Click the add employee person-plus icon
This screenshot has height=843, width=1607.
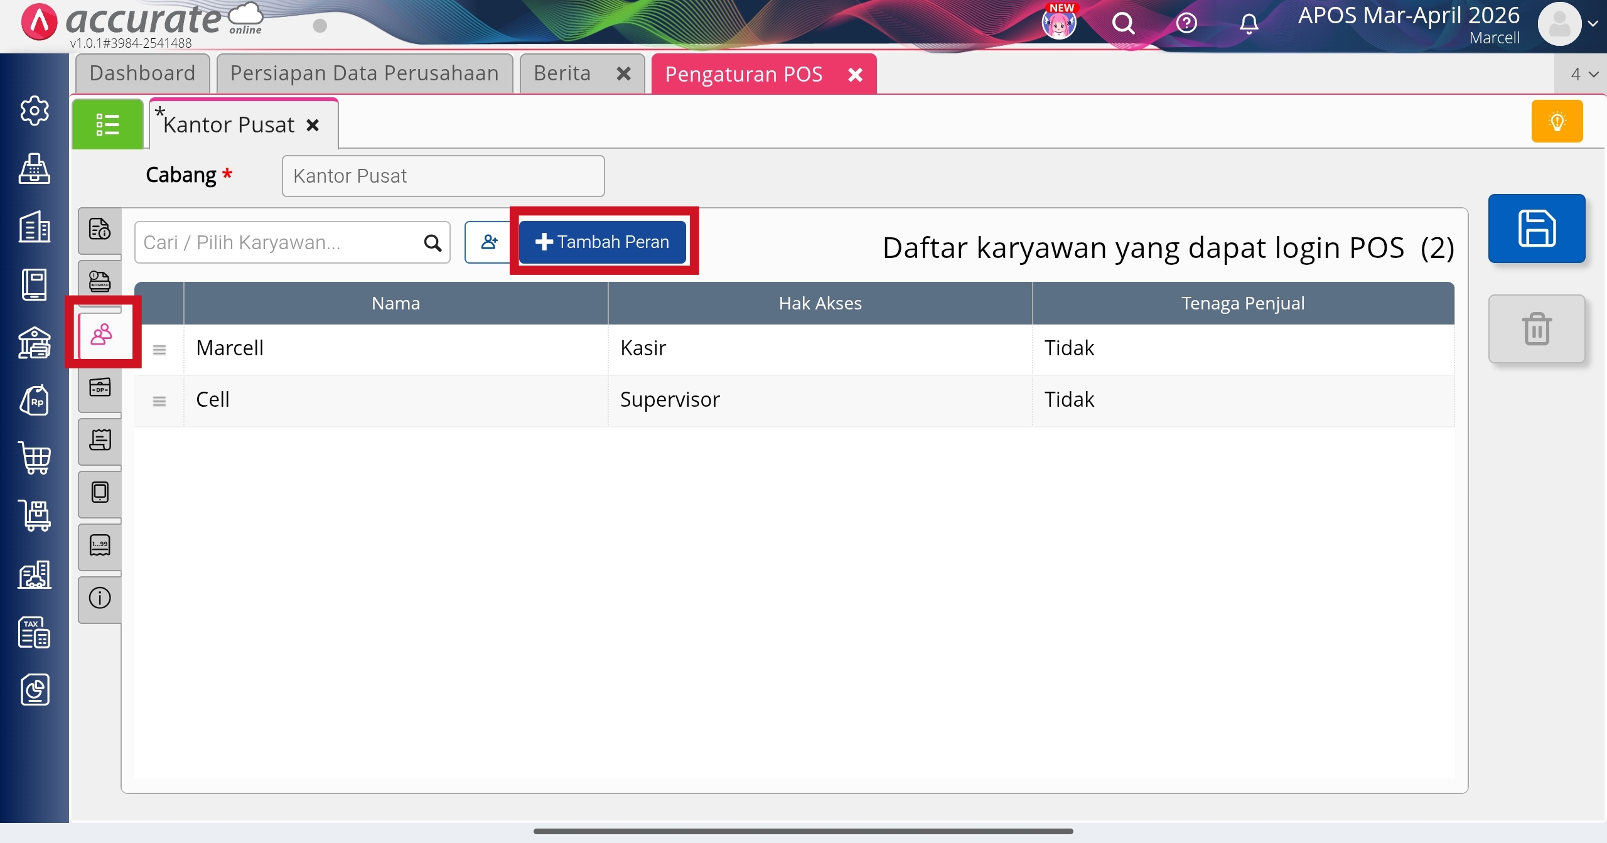click(x=489, y=242)
